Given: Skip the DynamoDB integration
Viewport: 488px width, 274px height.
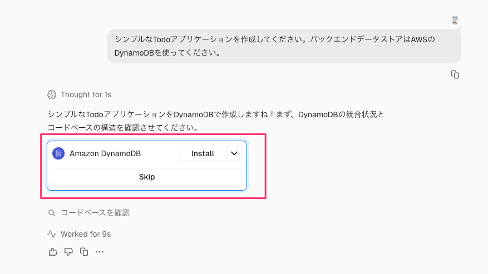Looking at the screenshot, I should (146, 177).
